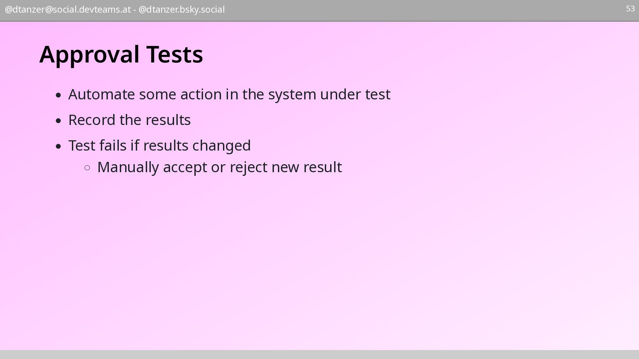
Task: Click the phrase "system under test"
Action: (x=329, y=94)
